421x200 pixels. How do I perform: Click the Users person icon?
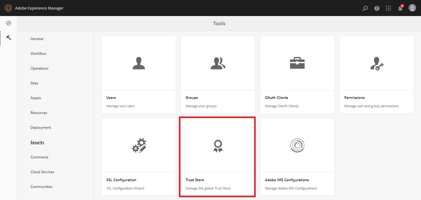139,63
